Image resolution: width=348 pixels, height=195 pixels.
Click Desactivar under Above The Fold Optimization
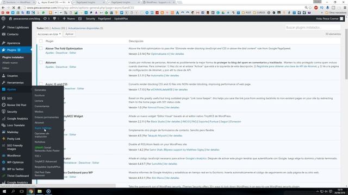(x=61, y=53)
